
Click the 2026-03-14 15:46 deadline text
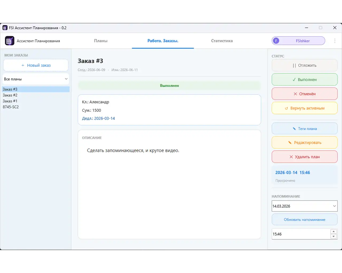click(x=293, y=172)
